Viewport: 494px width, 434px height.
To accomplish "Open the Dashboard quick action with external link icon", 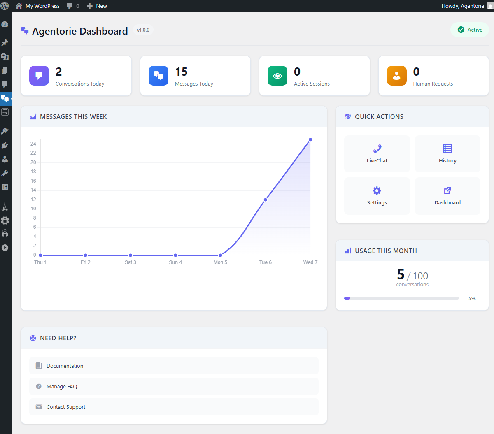I will (x=447, y=196).
